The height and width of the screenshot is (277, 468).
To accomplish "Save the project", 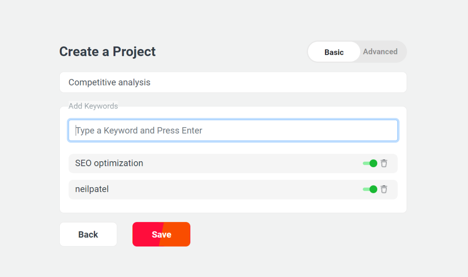I will 162,234.
